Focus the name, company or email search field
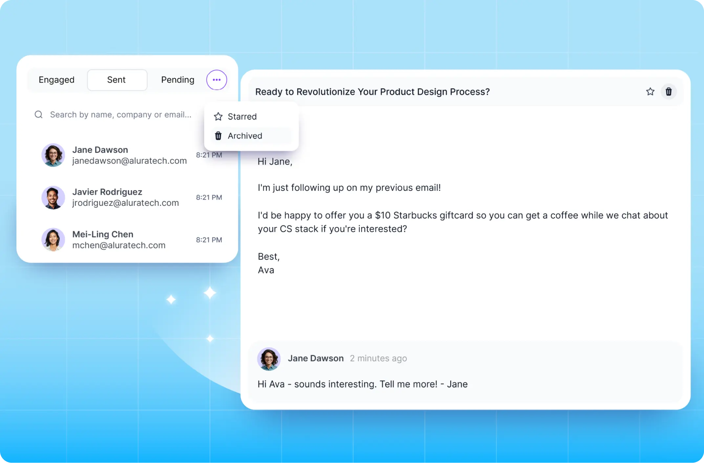Viewport: 704px width, 463px height. tap(120, 114)
